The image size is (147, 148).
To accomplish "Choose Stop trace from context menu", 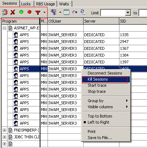I will coord(106,91).
